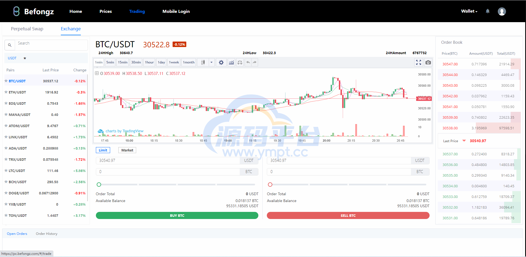Expand chart style dropdown arrow
This screenshot has width=526, height=257.
coord(211,62)
